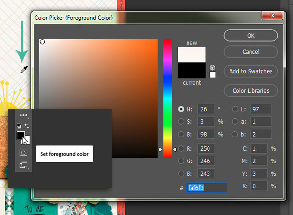
Task: Select the G green radio button
Action: tap(181, 161)
